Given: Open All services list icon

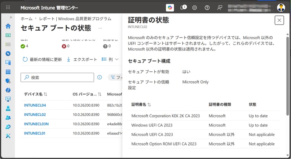Looking at the screenshot, I should pos(8,44).
